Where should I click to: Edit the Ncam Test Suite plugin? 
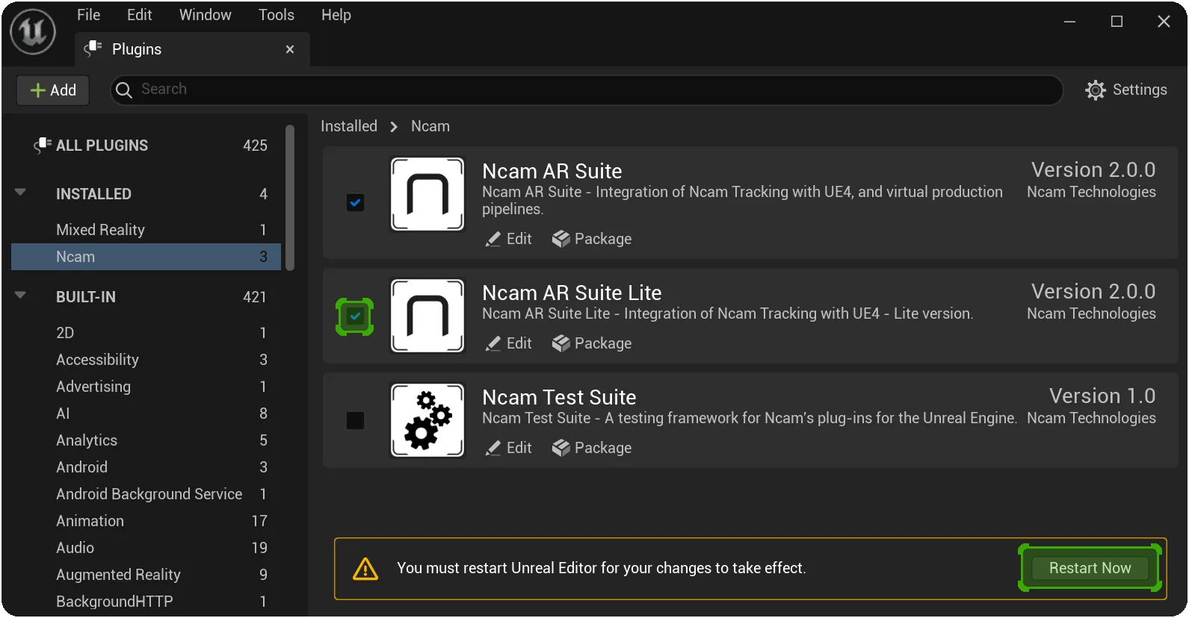[509, 448]
